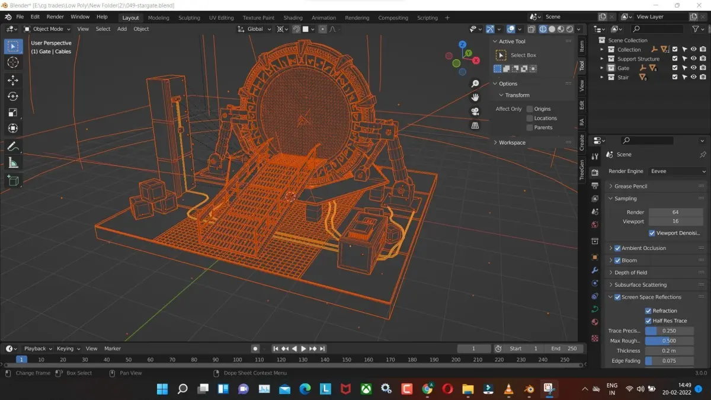The width and height of the screenshot is (711, 400).
Task: Open the Object properties orange square tab
Action: [595, 257]
